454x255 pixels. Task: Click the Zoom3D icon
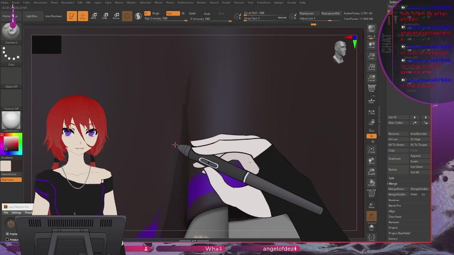click(371, 172)
